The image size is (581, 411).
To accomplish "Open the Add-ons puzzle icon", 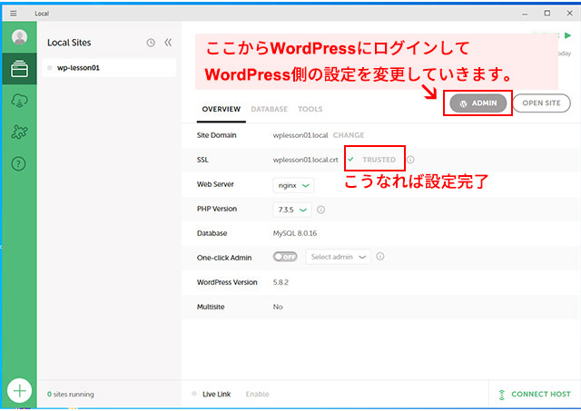I will [19, 132].
